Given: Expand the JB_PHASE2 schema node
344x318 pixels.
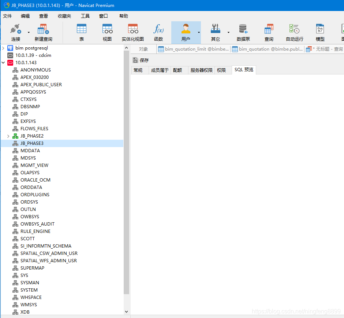Looking at the screenshot, I should click(x=8, y=136).
